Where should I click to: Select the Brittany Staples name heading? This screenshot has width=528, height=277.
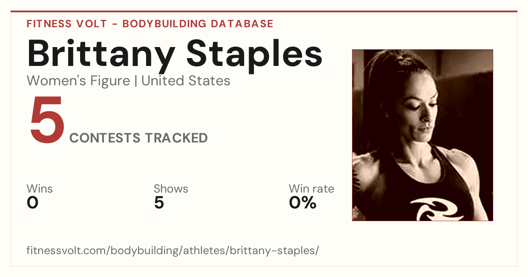[x=175, y=54]
